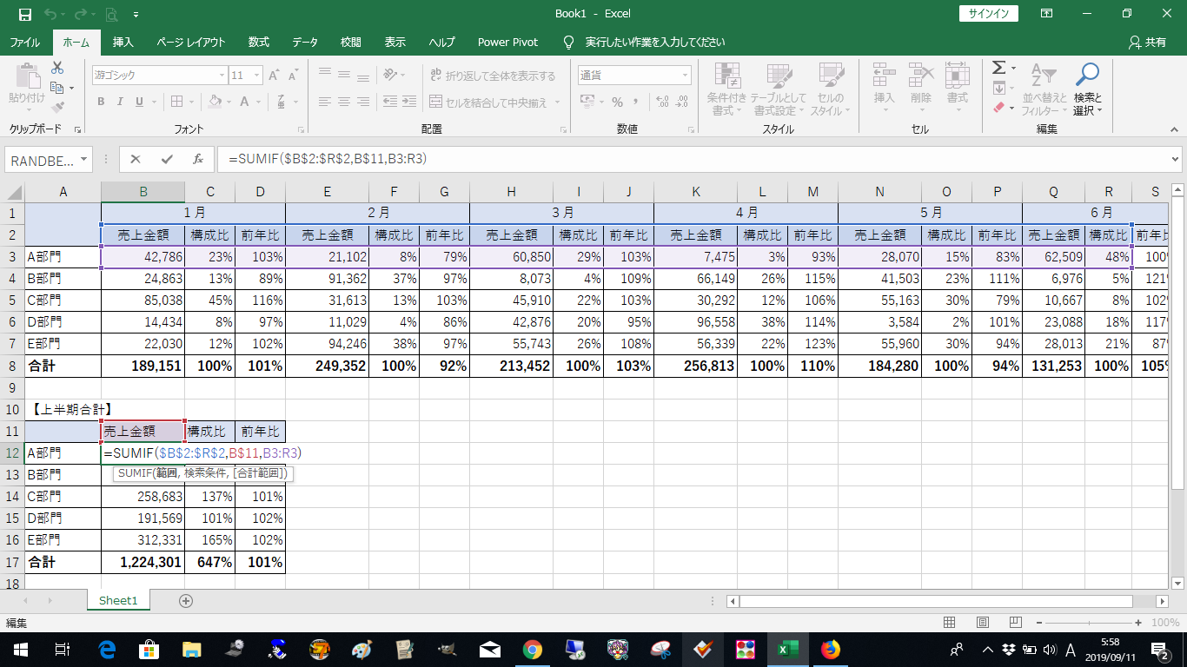Image resolution: width=1187 pixels, height=667 pixels.
Task: Switch to Normal view icon
Action: (950, 623)
